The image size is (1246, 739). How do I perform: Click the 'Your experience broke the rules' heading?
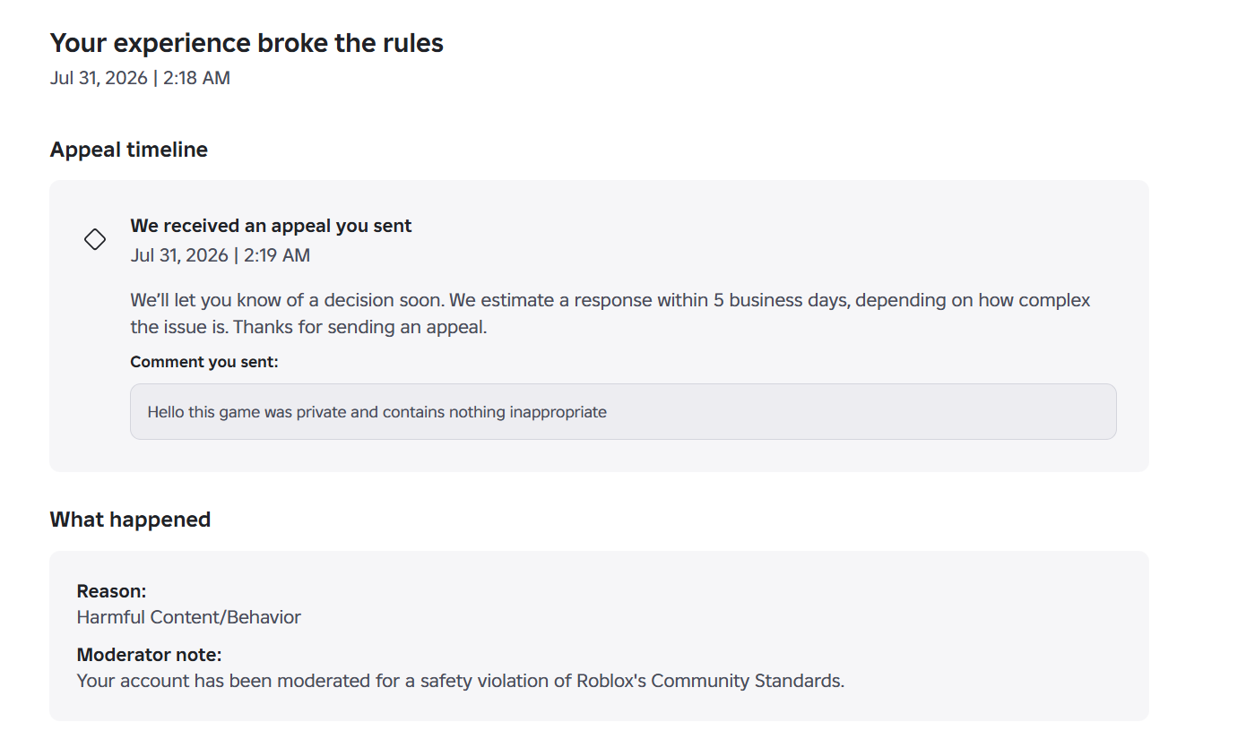247,42
